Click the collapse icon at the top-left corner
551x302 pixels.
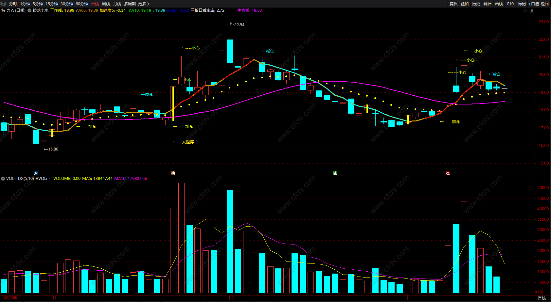pos(3,4)
